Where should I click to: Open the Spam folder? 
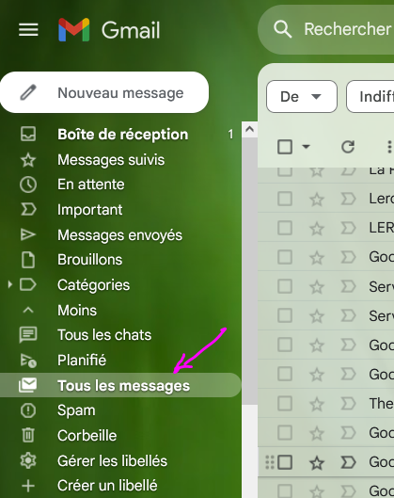coord(76,410)
